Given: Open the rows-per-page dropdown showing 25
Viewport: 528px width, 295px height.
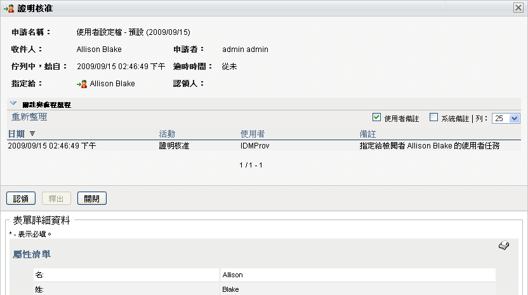Looking at the screenshot, I should [x=507, y=118].
